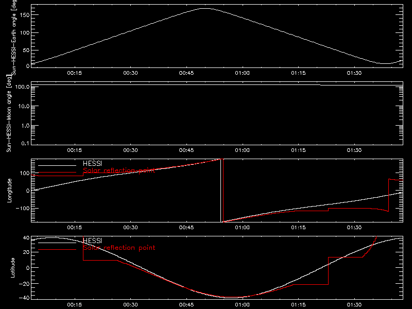Viewport: 412px width, 309px height.
Task: Click the 0.1 tick on Moon angle axis
Action: pyautogui.click(x=25, y=143)
